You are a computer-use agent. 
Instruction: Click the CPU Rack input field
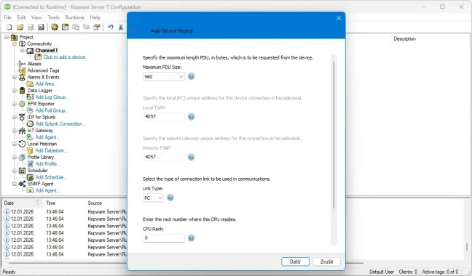tap(164, 238)
